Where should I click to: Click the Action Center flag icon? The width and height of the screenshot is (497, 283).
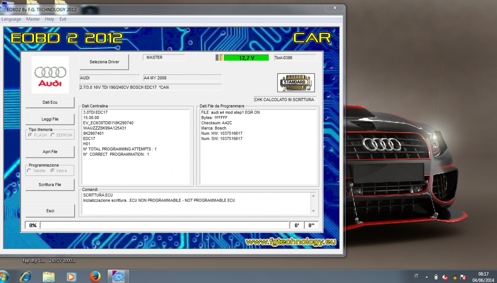(463, 276)
